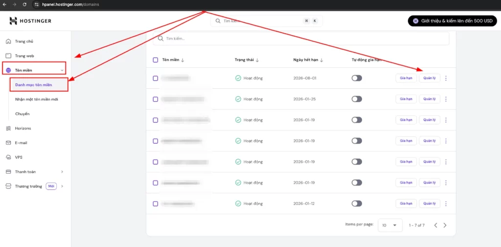The image size is (501, 247).
Task: Toggle auto-renew for the 2026-08-01 domain
Action: pyautogui.click(x=357, y=78)
